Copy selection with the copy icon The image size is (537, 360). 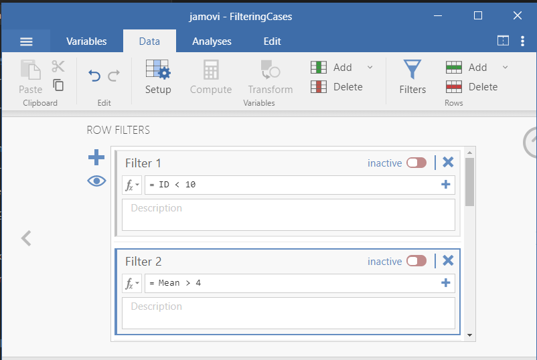pyautogui.click(x=58, y=85)
